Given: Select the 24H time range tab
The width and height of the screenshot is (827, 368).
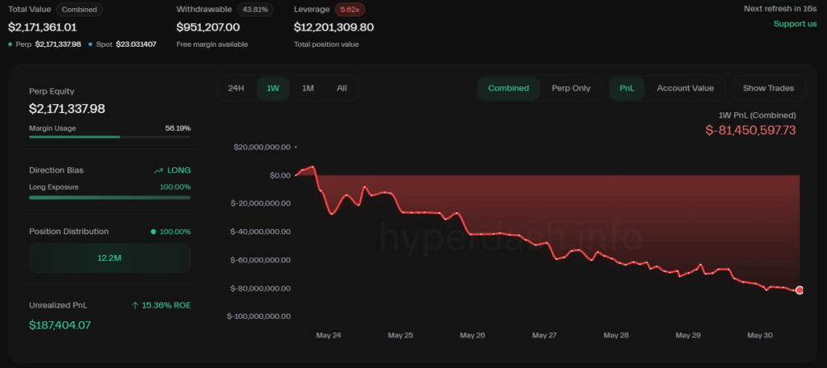Looking at the screenshot, I should 236,88.
